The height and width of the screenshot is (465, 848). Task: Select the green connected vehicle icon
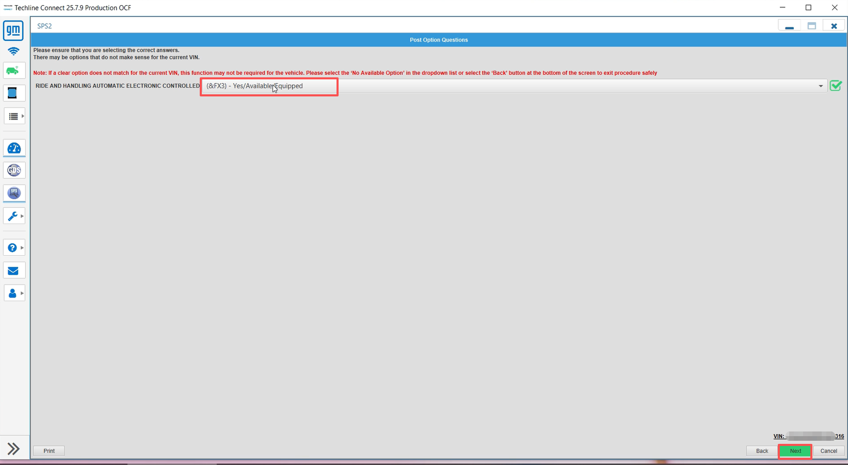coord(13,71)
